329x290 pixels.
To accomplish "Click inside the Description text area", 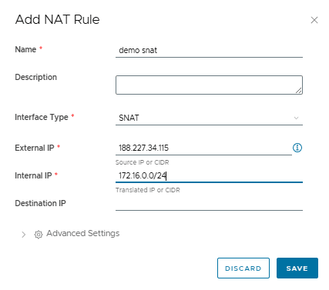I will 209,85.
